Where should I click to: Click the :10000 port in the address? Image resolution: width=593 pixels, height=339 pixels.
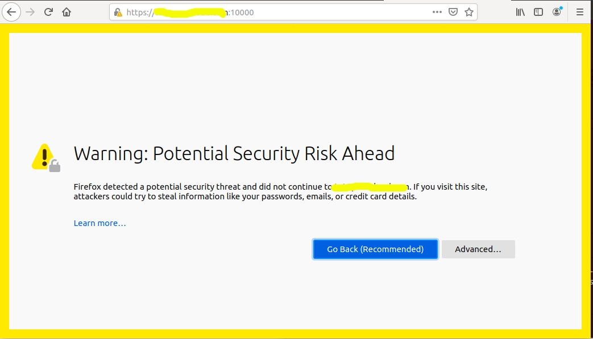[x=242, y=12]
